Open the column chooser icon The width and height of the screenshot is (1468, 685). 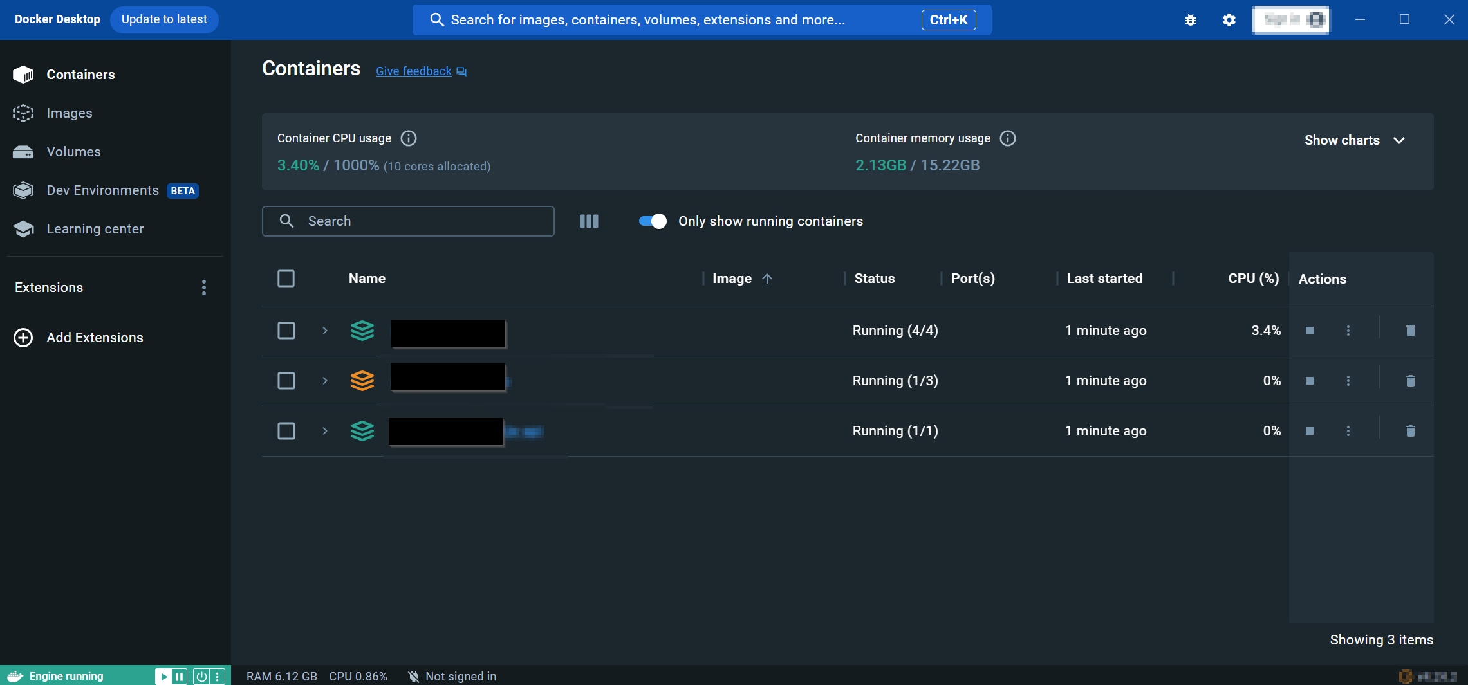pos(589,221)
